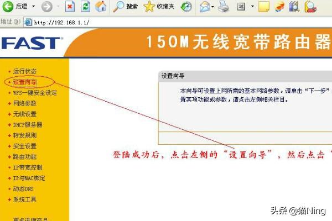
Task: Click the edit document toolbar icon
Action: (241, 7)
